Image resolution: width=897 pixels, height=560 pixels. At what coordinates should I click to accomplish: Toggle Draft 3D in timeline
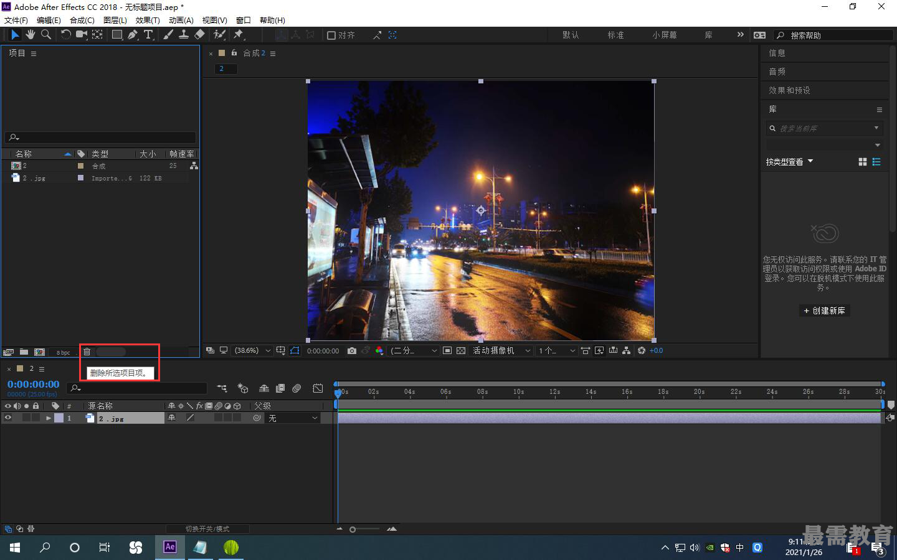pyautogui.click(x=243, y=388)
